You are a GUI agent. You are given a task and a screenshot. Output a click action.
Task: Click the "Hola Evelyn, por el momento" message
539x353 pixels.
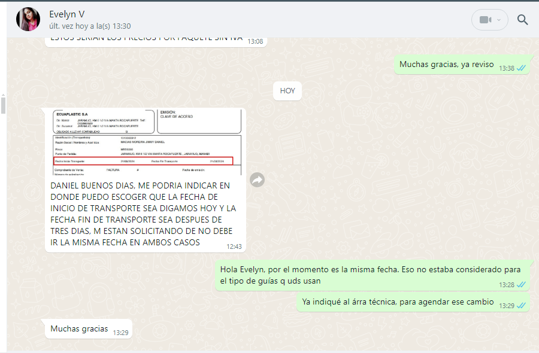coord(365,275)
